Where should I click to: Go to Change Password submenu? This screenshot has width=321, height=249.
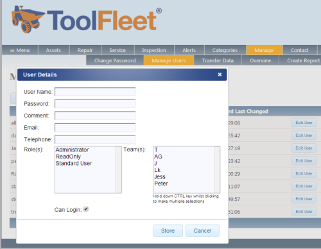115,60
